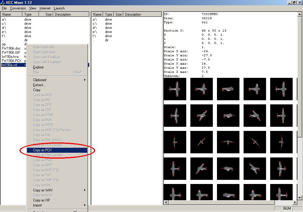Sort middle pane by Size column
The width and height of the screenshot is (303, 212).
coord(119,14)
